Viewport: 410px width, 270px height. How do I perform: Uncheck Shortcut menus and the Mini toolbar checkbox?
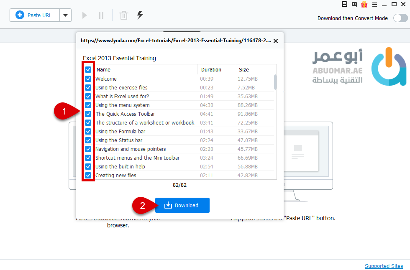(88, 158)
